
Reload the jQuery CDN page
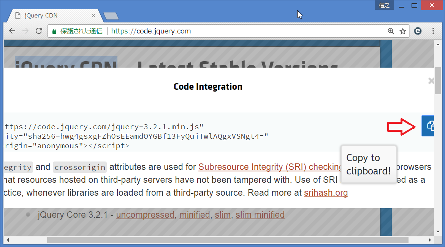click(39, 31)
